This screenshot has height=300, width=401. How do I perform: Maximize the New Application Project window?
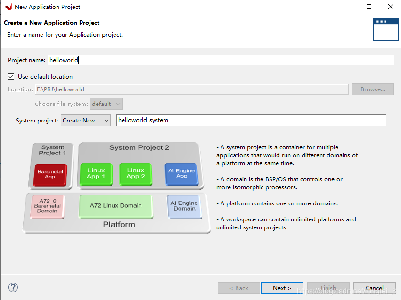pyautogui.click(x=369, y=7)
